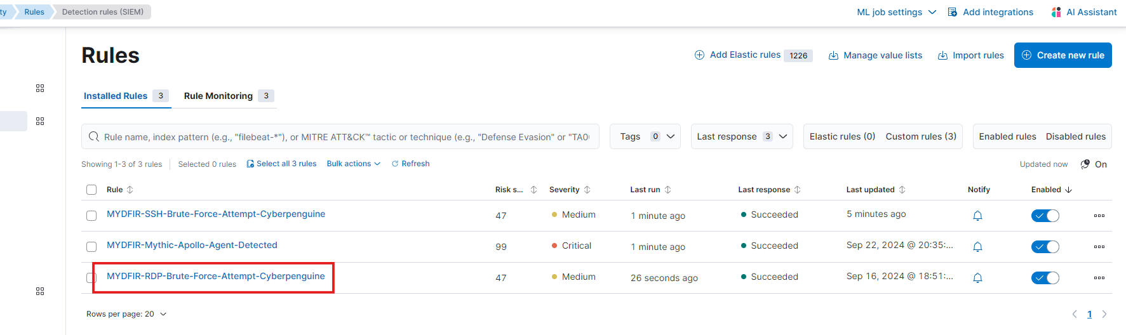The image size is (1126, 335).
Task: Disable the Mythic Apollo Agent rule toggle
Action: (1045, 247)
